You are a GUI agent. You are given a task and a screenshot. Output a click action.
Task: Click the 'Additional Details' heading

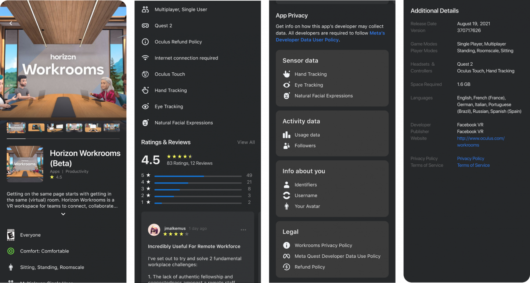click(x=435, y=11)
